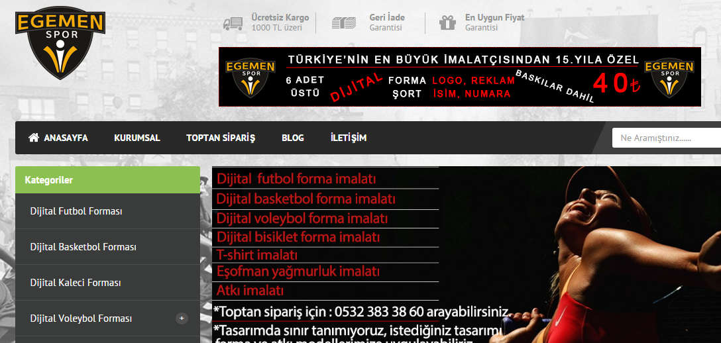Click 'Eşofman yağmurluk imalatı' slider text
The height and width of the screenshot is (343, 721).
(298, 271)
